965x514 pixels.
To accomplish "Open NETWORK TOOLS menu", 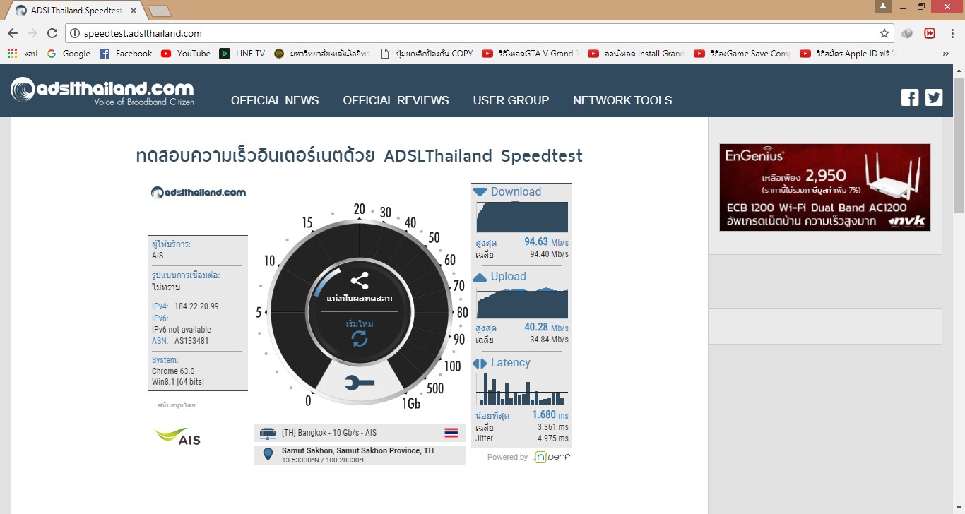I will [622, 100].
